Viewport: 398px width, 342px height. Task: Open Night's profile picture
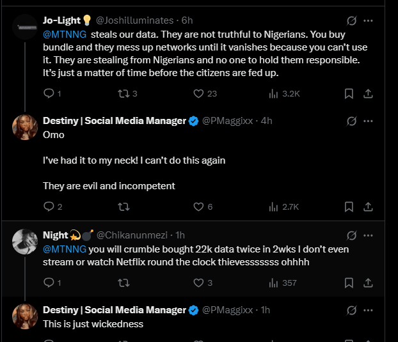[x=25, y=241]
